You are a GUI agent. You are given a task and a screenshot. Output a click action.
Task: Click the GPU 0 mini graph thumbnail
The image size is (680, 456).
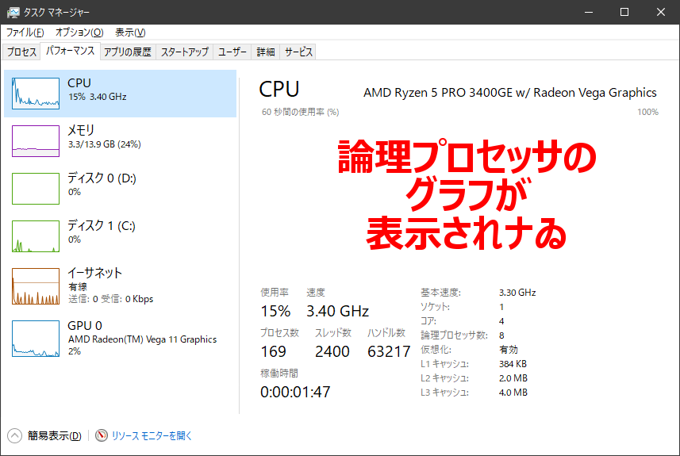[36, 339]
